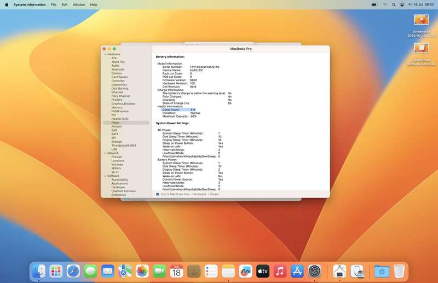This screenshot has height=283, width=438.
Task: Select Memory in the sidebar
Action: [117, 107]
